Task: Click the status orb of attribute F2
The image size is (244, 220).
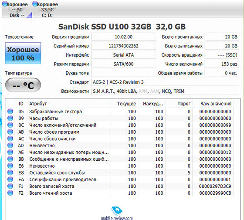Action: point(10,193)
